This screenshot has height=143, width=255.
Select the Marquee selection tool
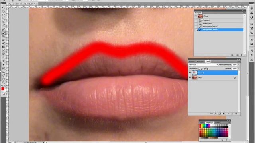(x=3, y=12)
